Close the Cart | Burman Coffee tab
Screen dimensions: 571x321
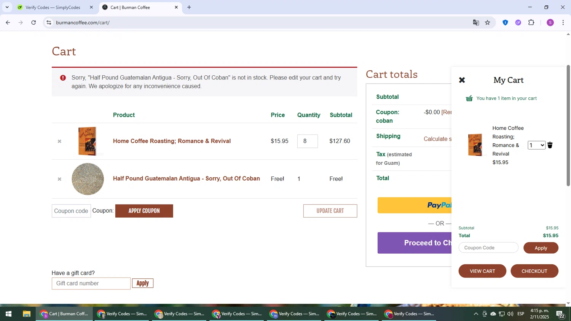(176, 7)
